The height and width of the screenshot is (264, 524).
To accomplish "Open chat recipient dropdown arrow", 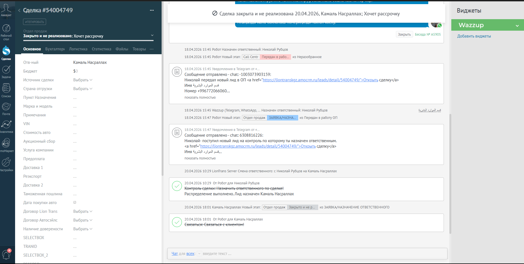I will pos(199,254).
